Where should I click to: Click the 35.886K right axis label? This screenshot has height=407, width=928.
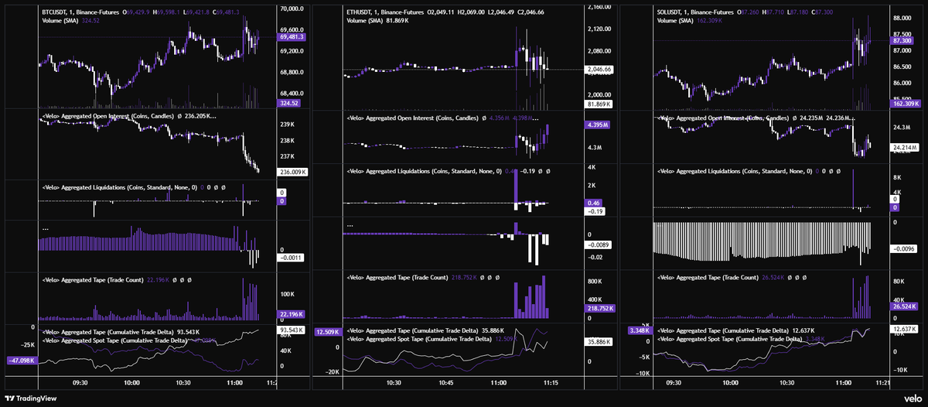coord(600,341)
